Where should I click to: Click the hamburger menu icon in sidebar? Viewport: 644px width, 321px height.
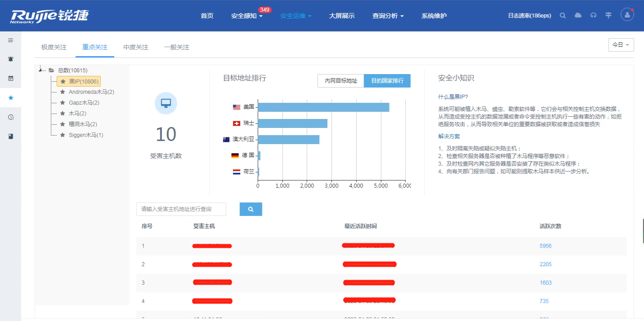click(x=10, y=40)
